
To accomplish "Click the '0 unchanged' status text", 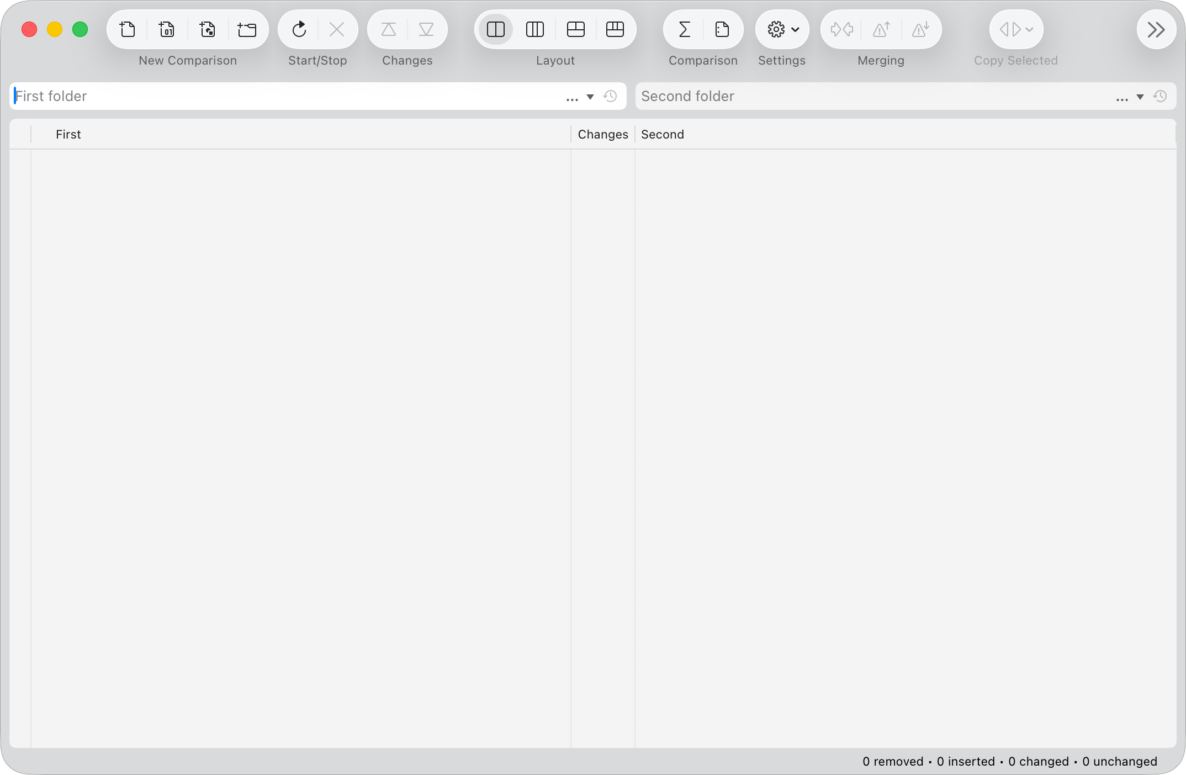I will pos(1120,762).
